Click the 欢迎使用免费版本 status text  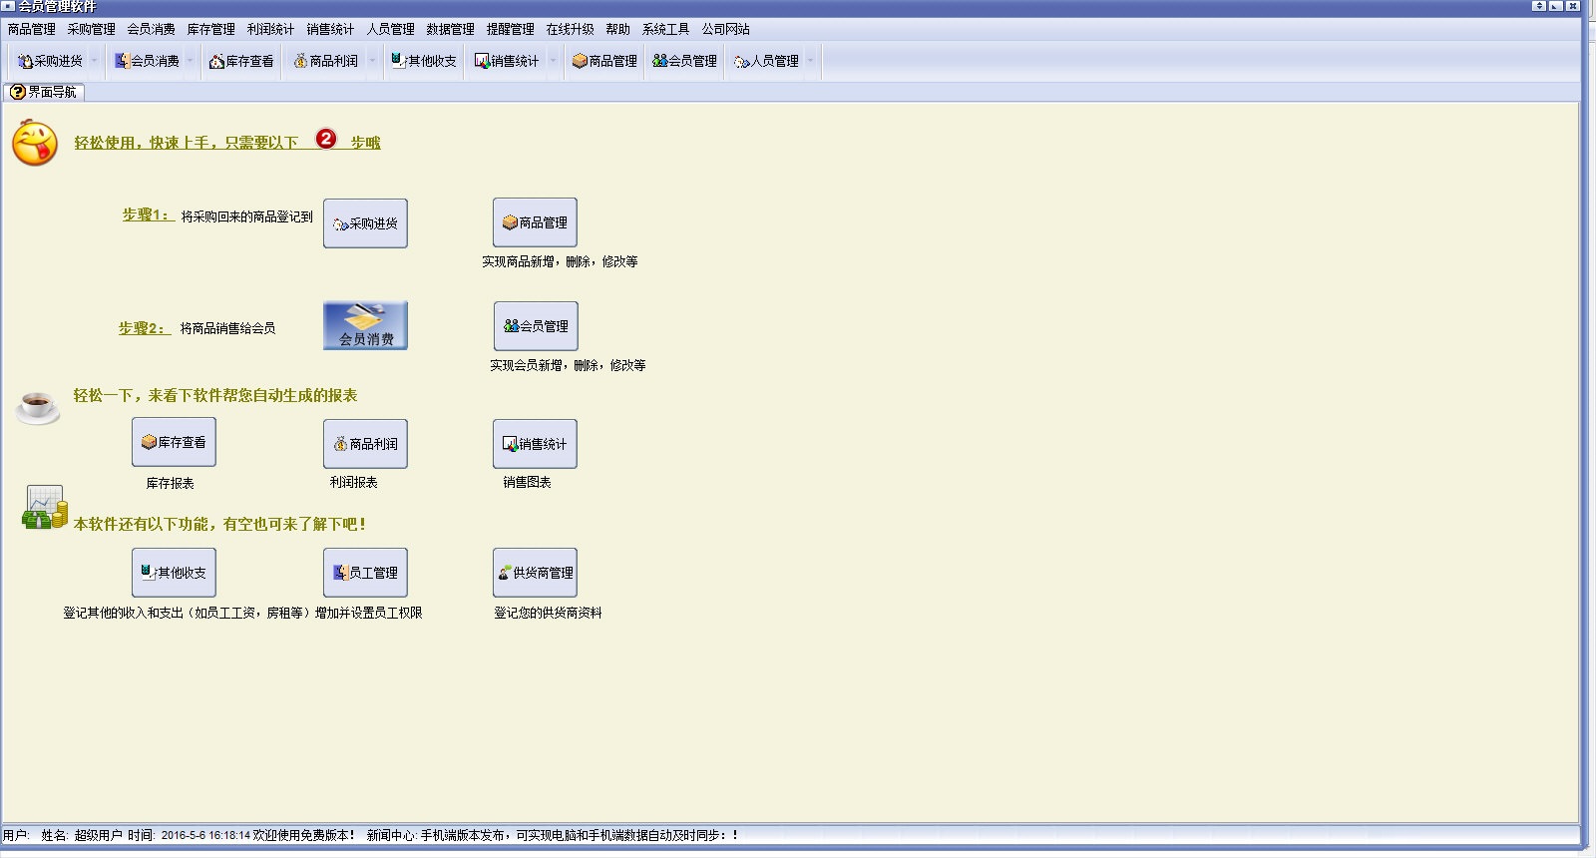pyautogui.click(x=304, y=835)
